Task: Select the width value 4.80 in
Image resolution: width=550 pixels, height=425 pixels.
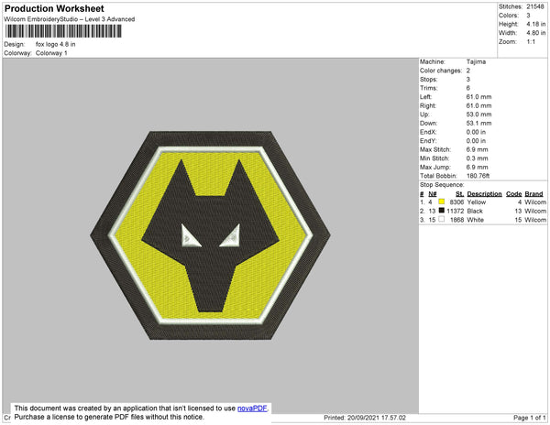Action: click(x=535, y=33)
